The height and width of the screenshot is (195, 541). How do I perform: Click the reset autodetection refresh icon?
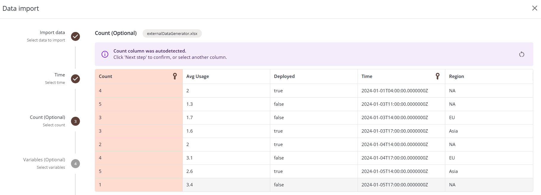point(521,54)
